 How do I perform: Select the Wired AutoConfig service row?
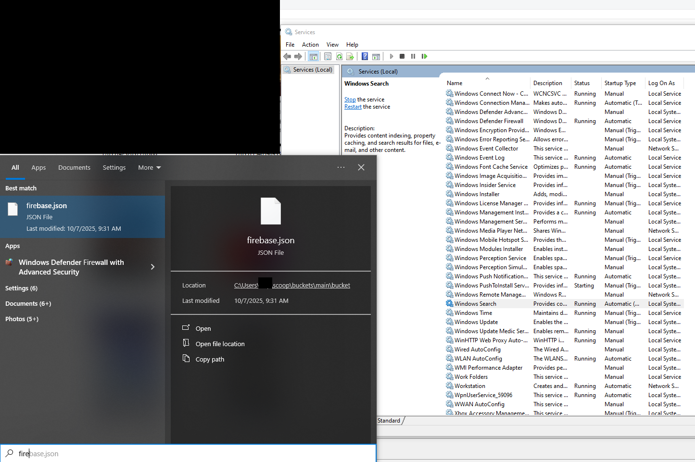pyautogui.click(x=565, y=350)
